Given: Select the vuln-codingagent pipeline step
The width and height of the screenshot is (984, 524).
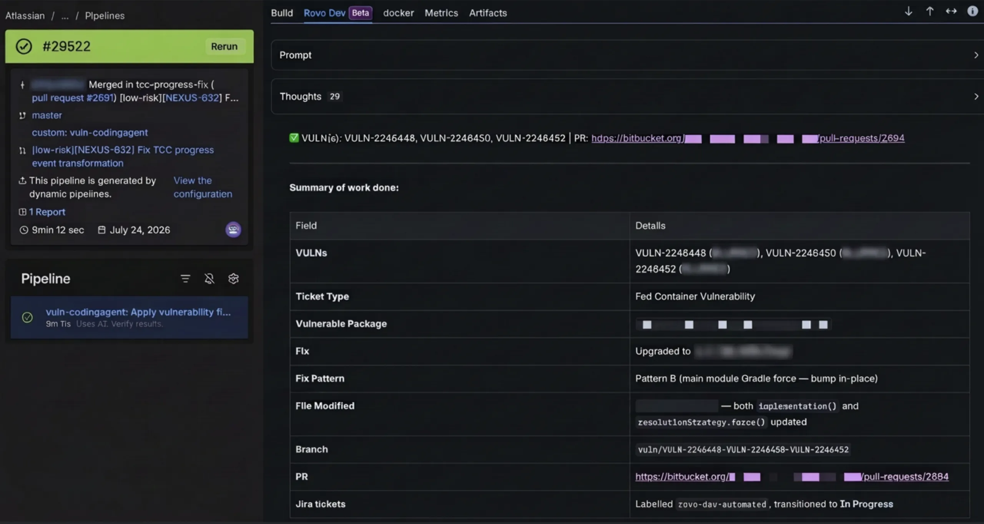Looking at the screenshot, I should 129,317.
